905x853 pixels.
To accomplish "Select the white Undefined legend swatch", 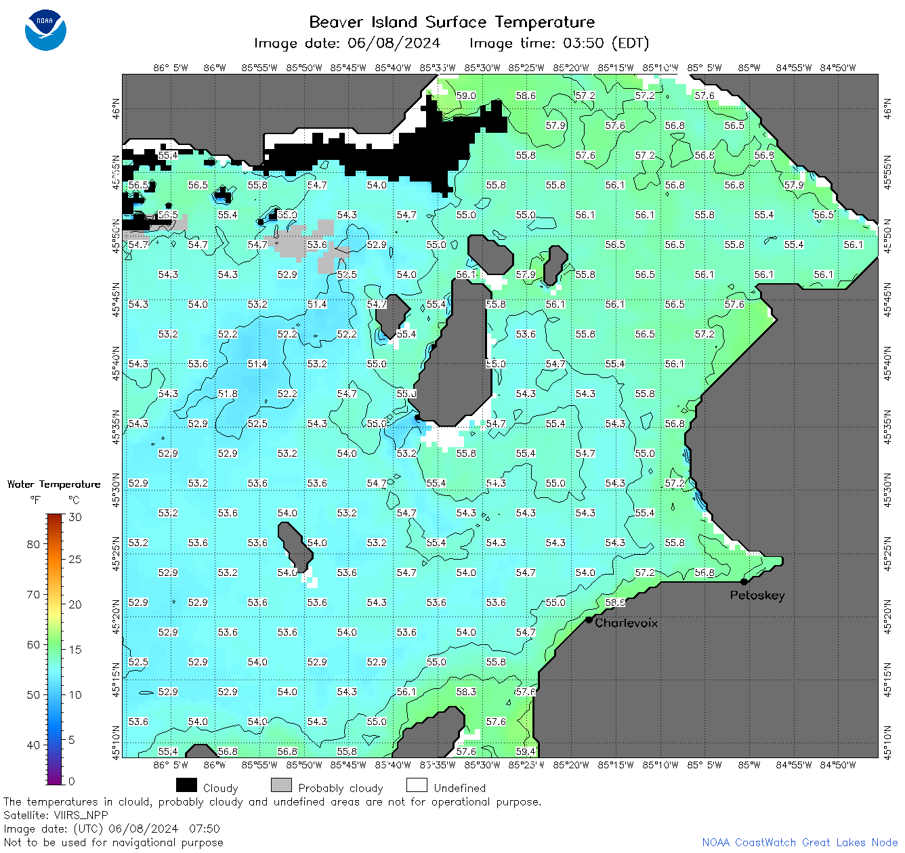I will click(x=417, y=785).
